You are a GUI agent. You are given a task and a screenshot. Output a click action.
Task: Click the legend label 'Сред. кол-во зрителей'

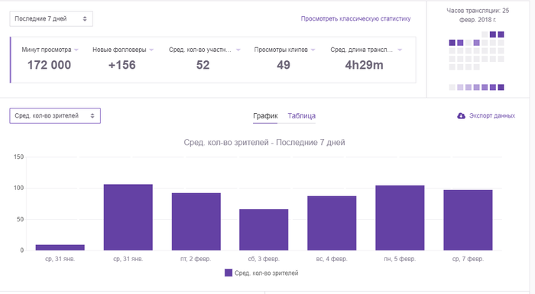[x=267, y=273]
